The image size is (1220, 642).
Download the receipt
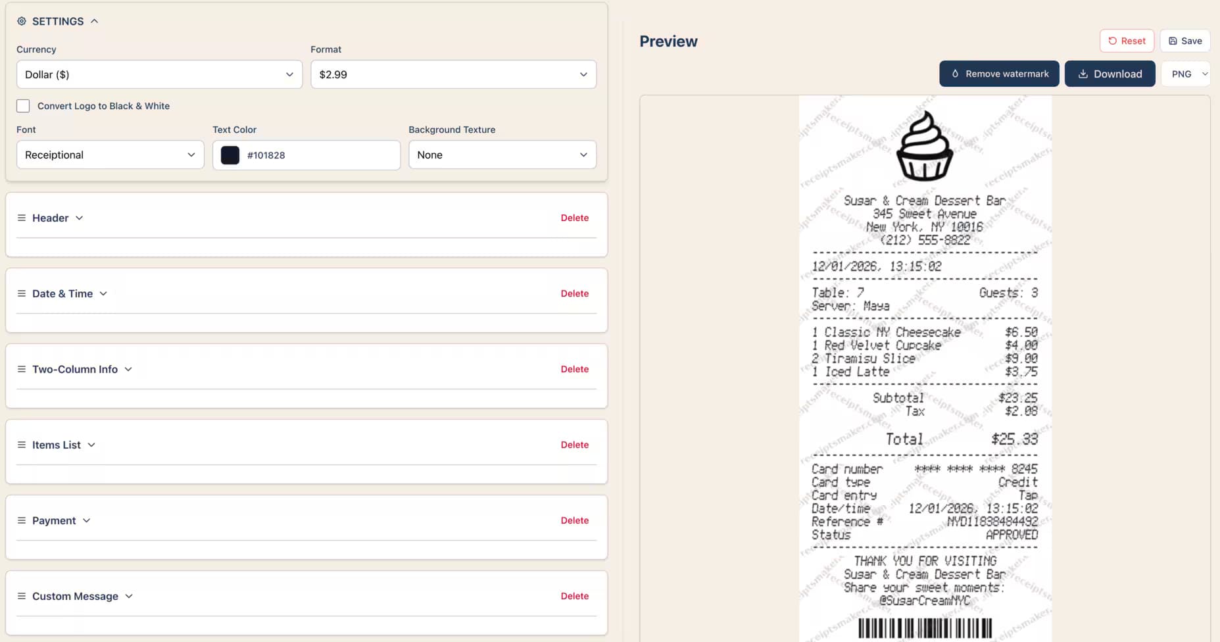tap(1110, 74)
